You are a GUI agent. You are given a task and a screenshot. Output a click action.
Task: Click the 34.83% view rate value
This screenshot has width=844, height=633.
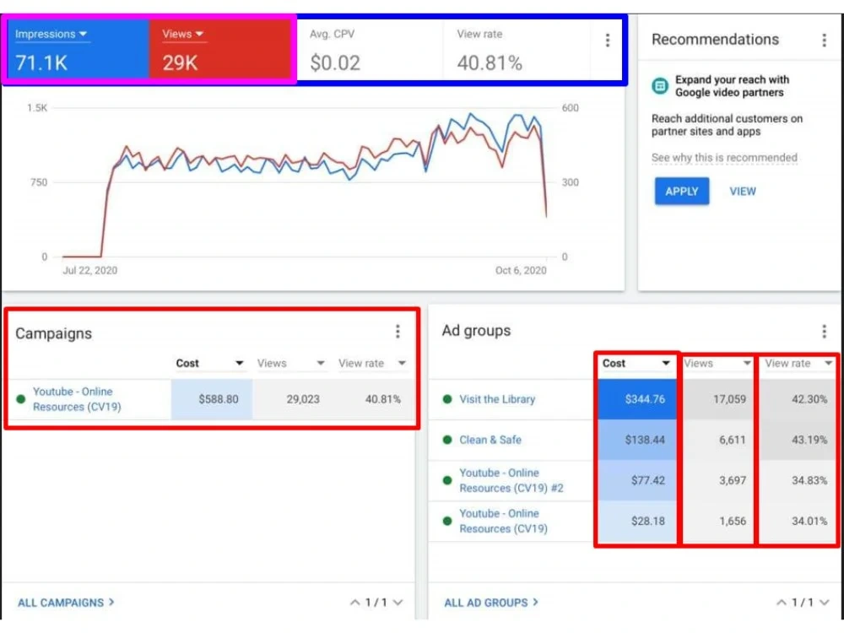809,480
